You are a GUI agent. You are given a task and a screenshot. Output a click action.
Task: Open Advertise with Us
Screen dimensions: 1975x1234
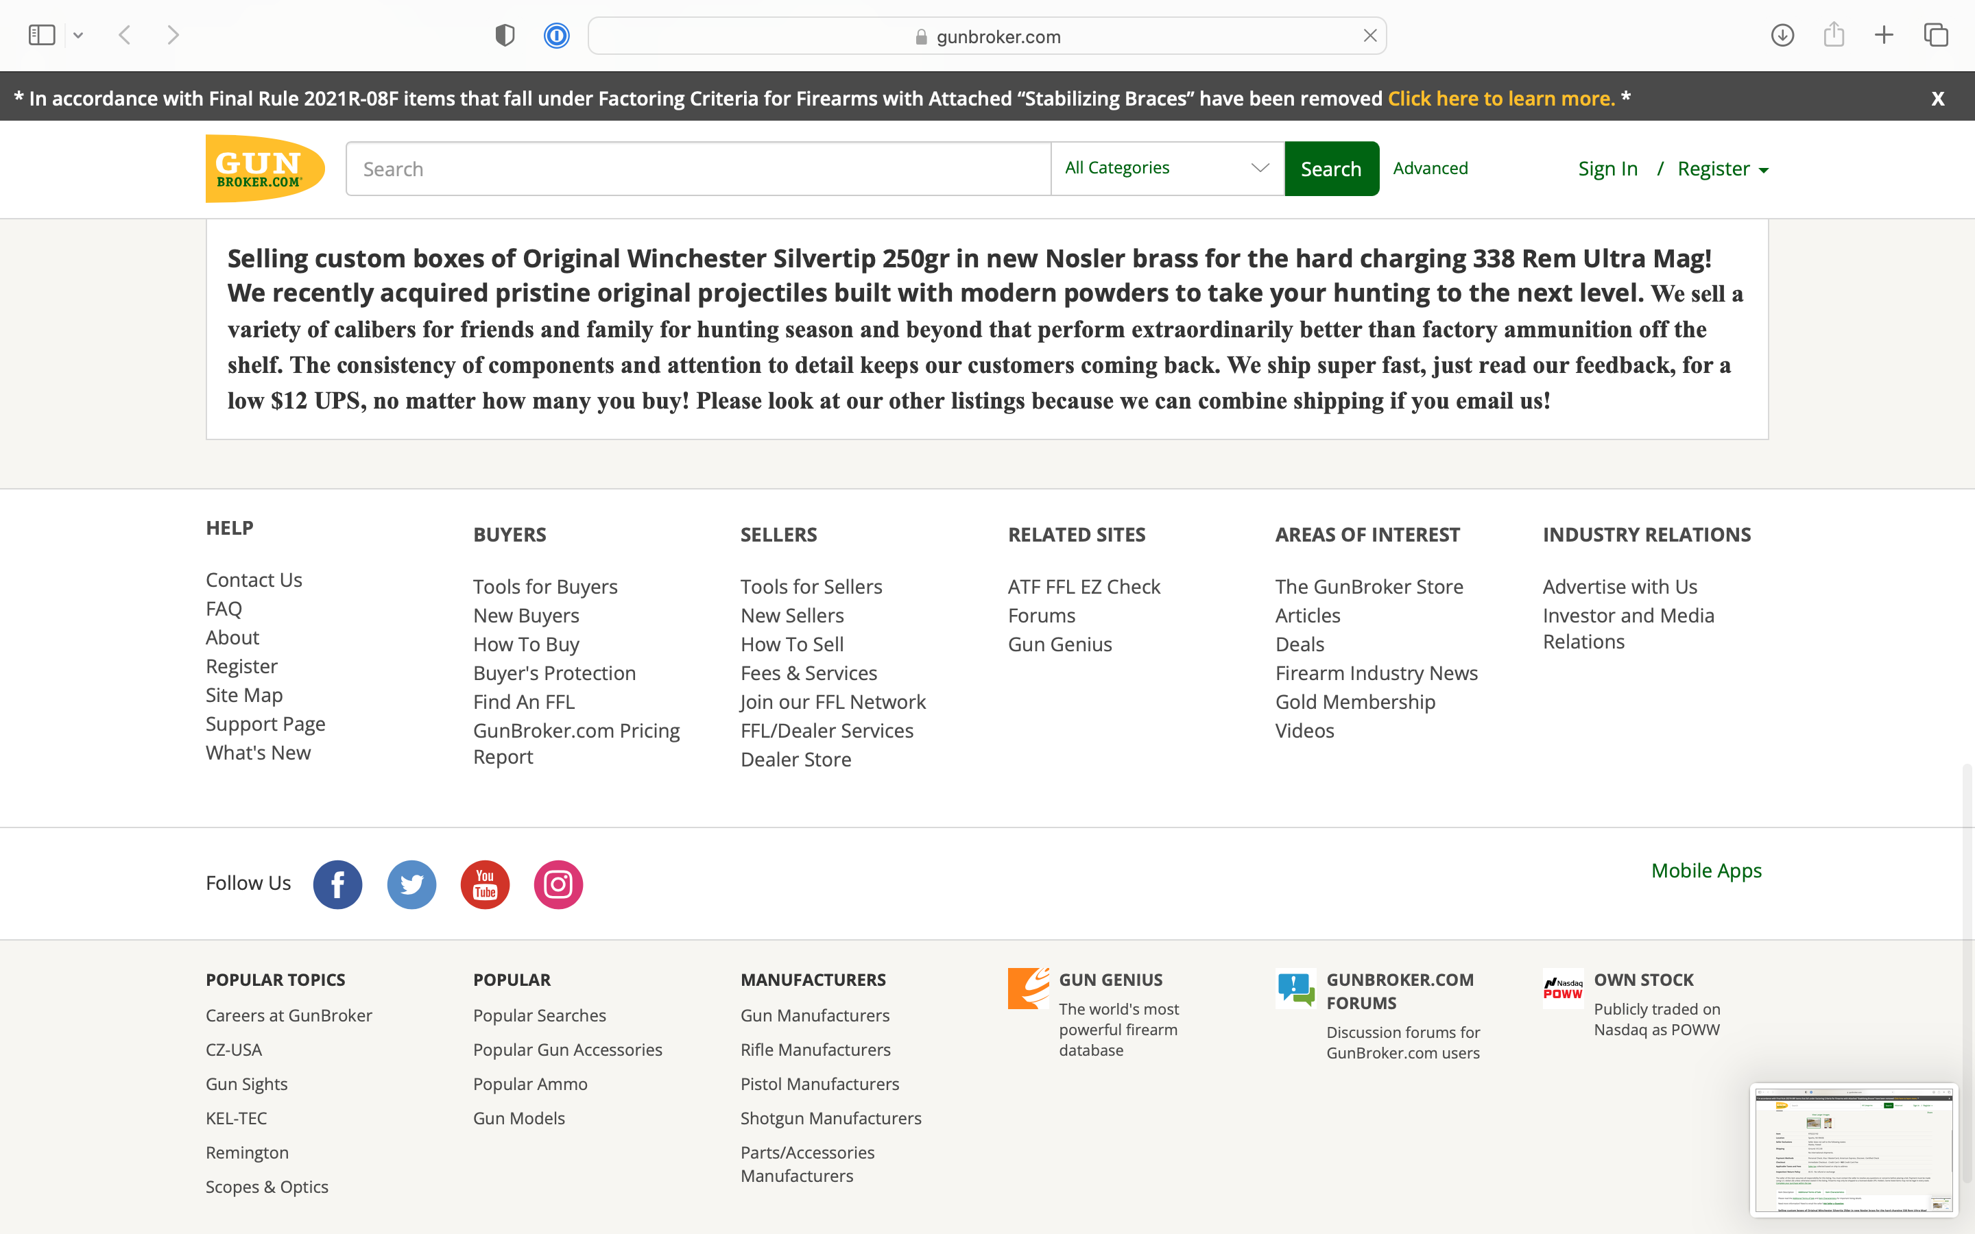pyautogui.click(x=1619, y=587)
